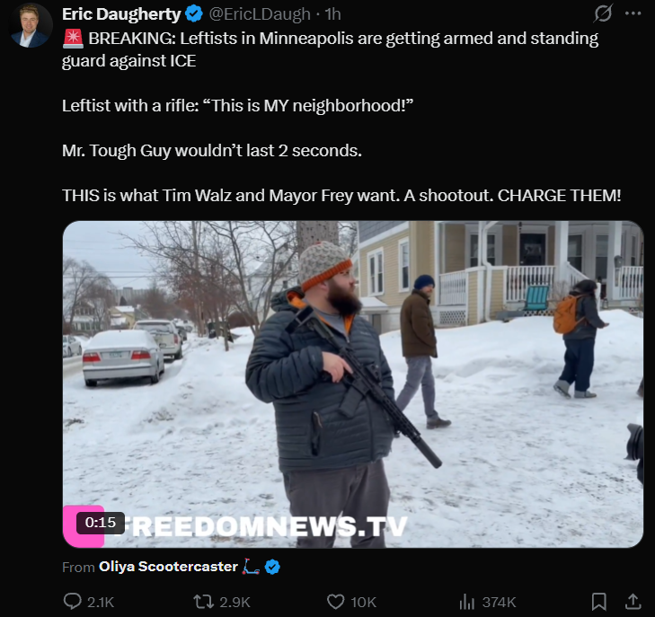Image resolution: width=655 pixels, height=617 pixels.
Task: Visit Oliya Scootercaster source account
Action: point(168,567)
